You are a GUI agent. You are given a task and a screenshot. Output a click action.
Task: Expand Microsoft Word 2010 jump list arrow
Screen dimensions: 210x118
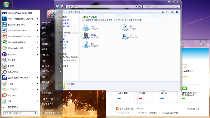click(x=37, y=30)
